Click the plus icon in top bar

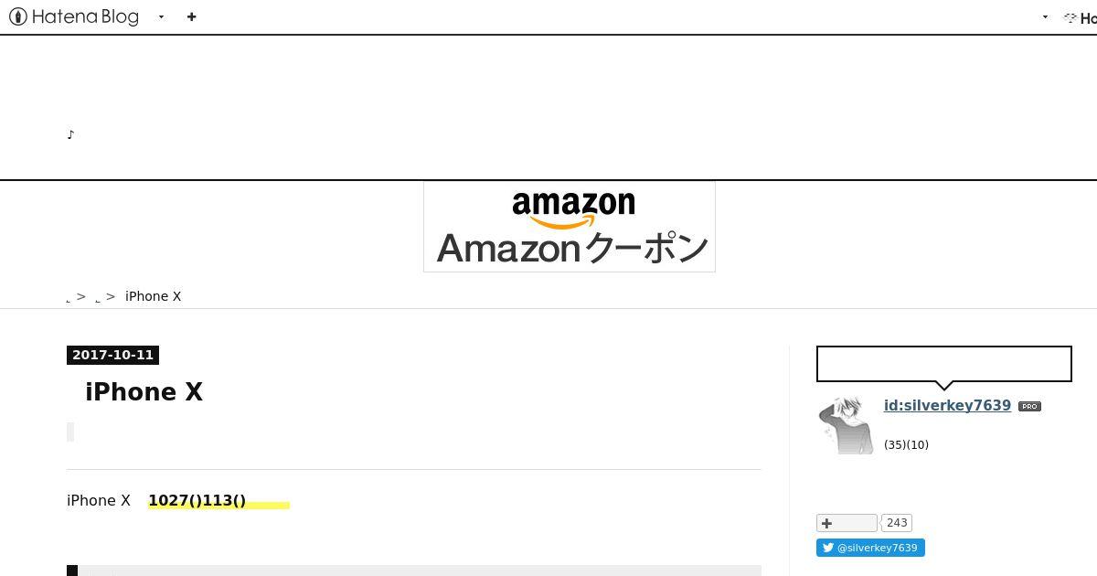coord(191,16)
